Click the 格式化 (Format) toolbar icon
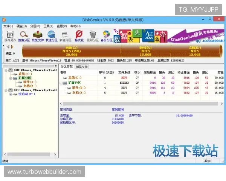Screen dimensions: 226x181 click(x=79, y=35)
